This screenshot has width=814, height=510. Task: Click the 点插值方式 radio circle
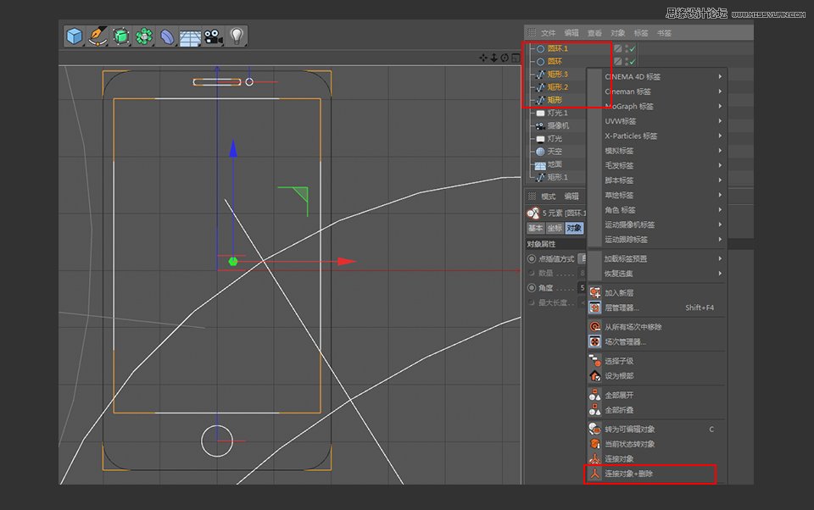pos(532,258)
